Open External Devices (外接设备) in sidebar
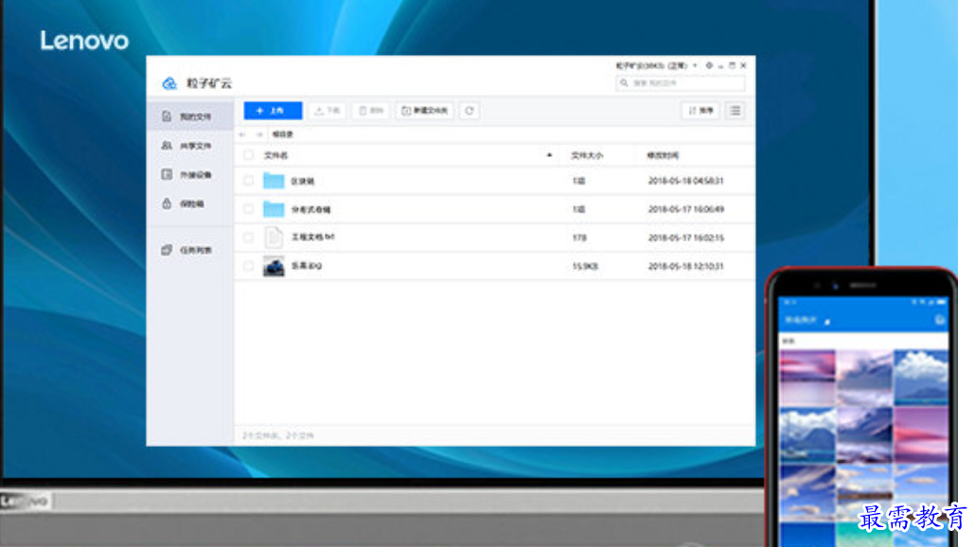This screenshot has height=547, width=975. click(190, 175)
